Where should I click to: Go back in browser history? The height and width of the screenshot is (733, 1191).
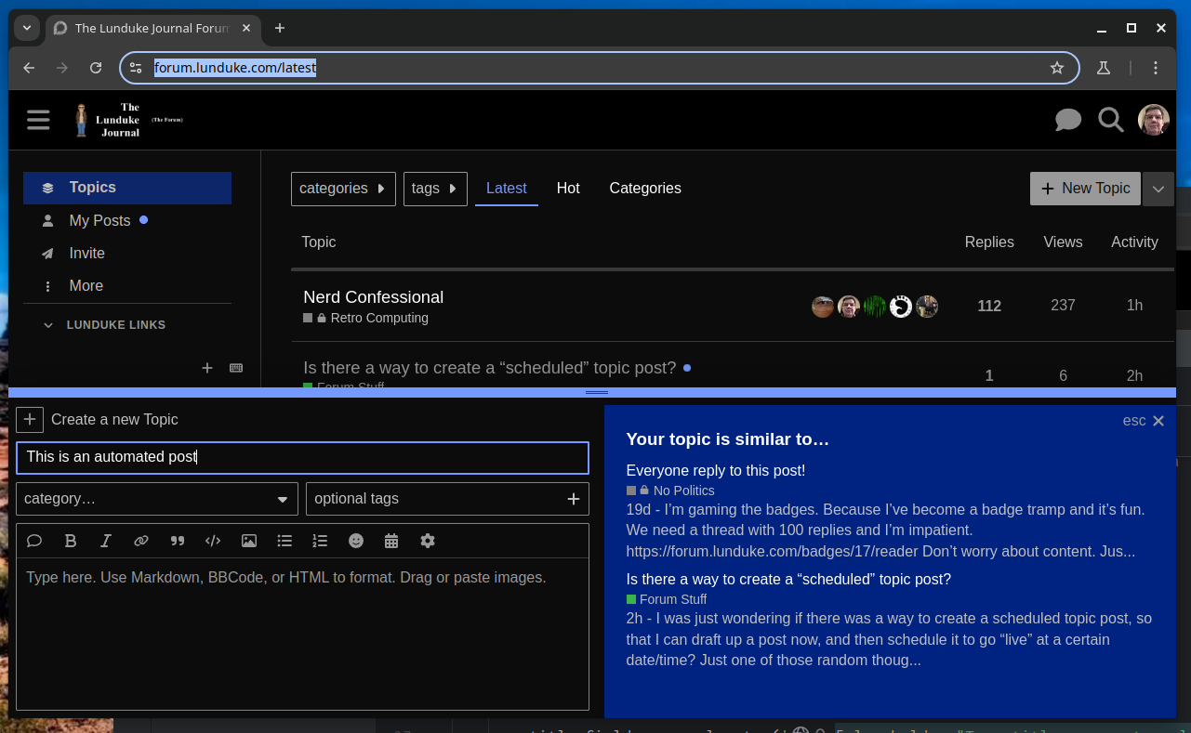pos(29,68)
